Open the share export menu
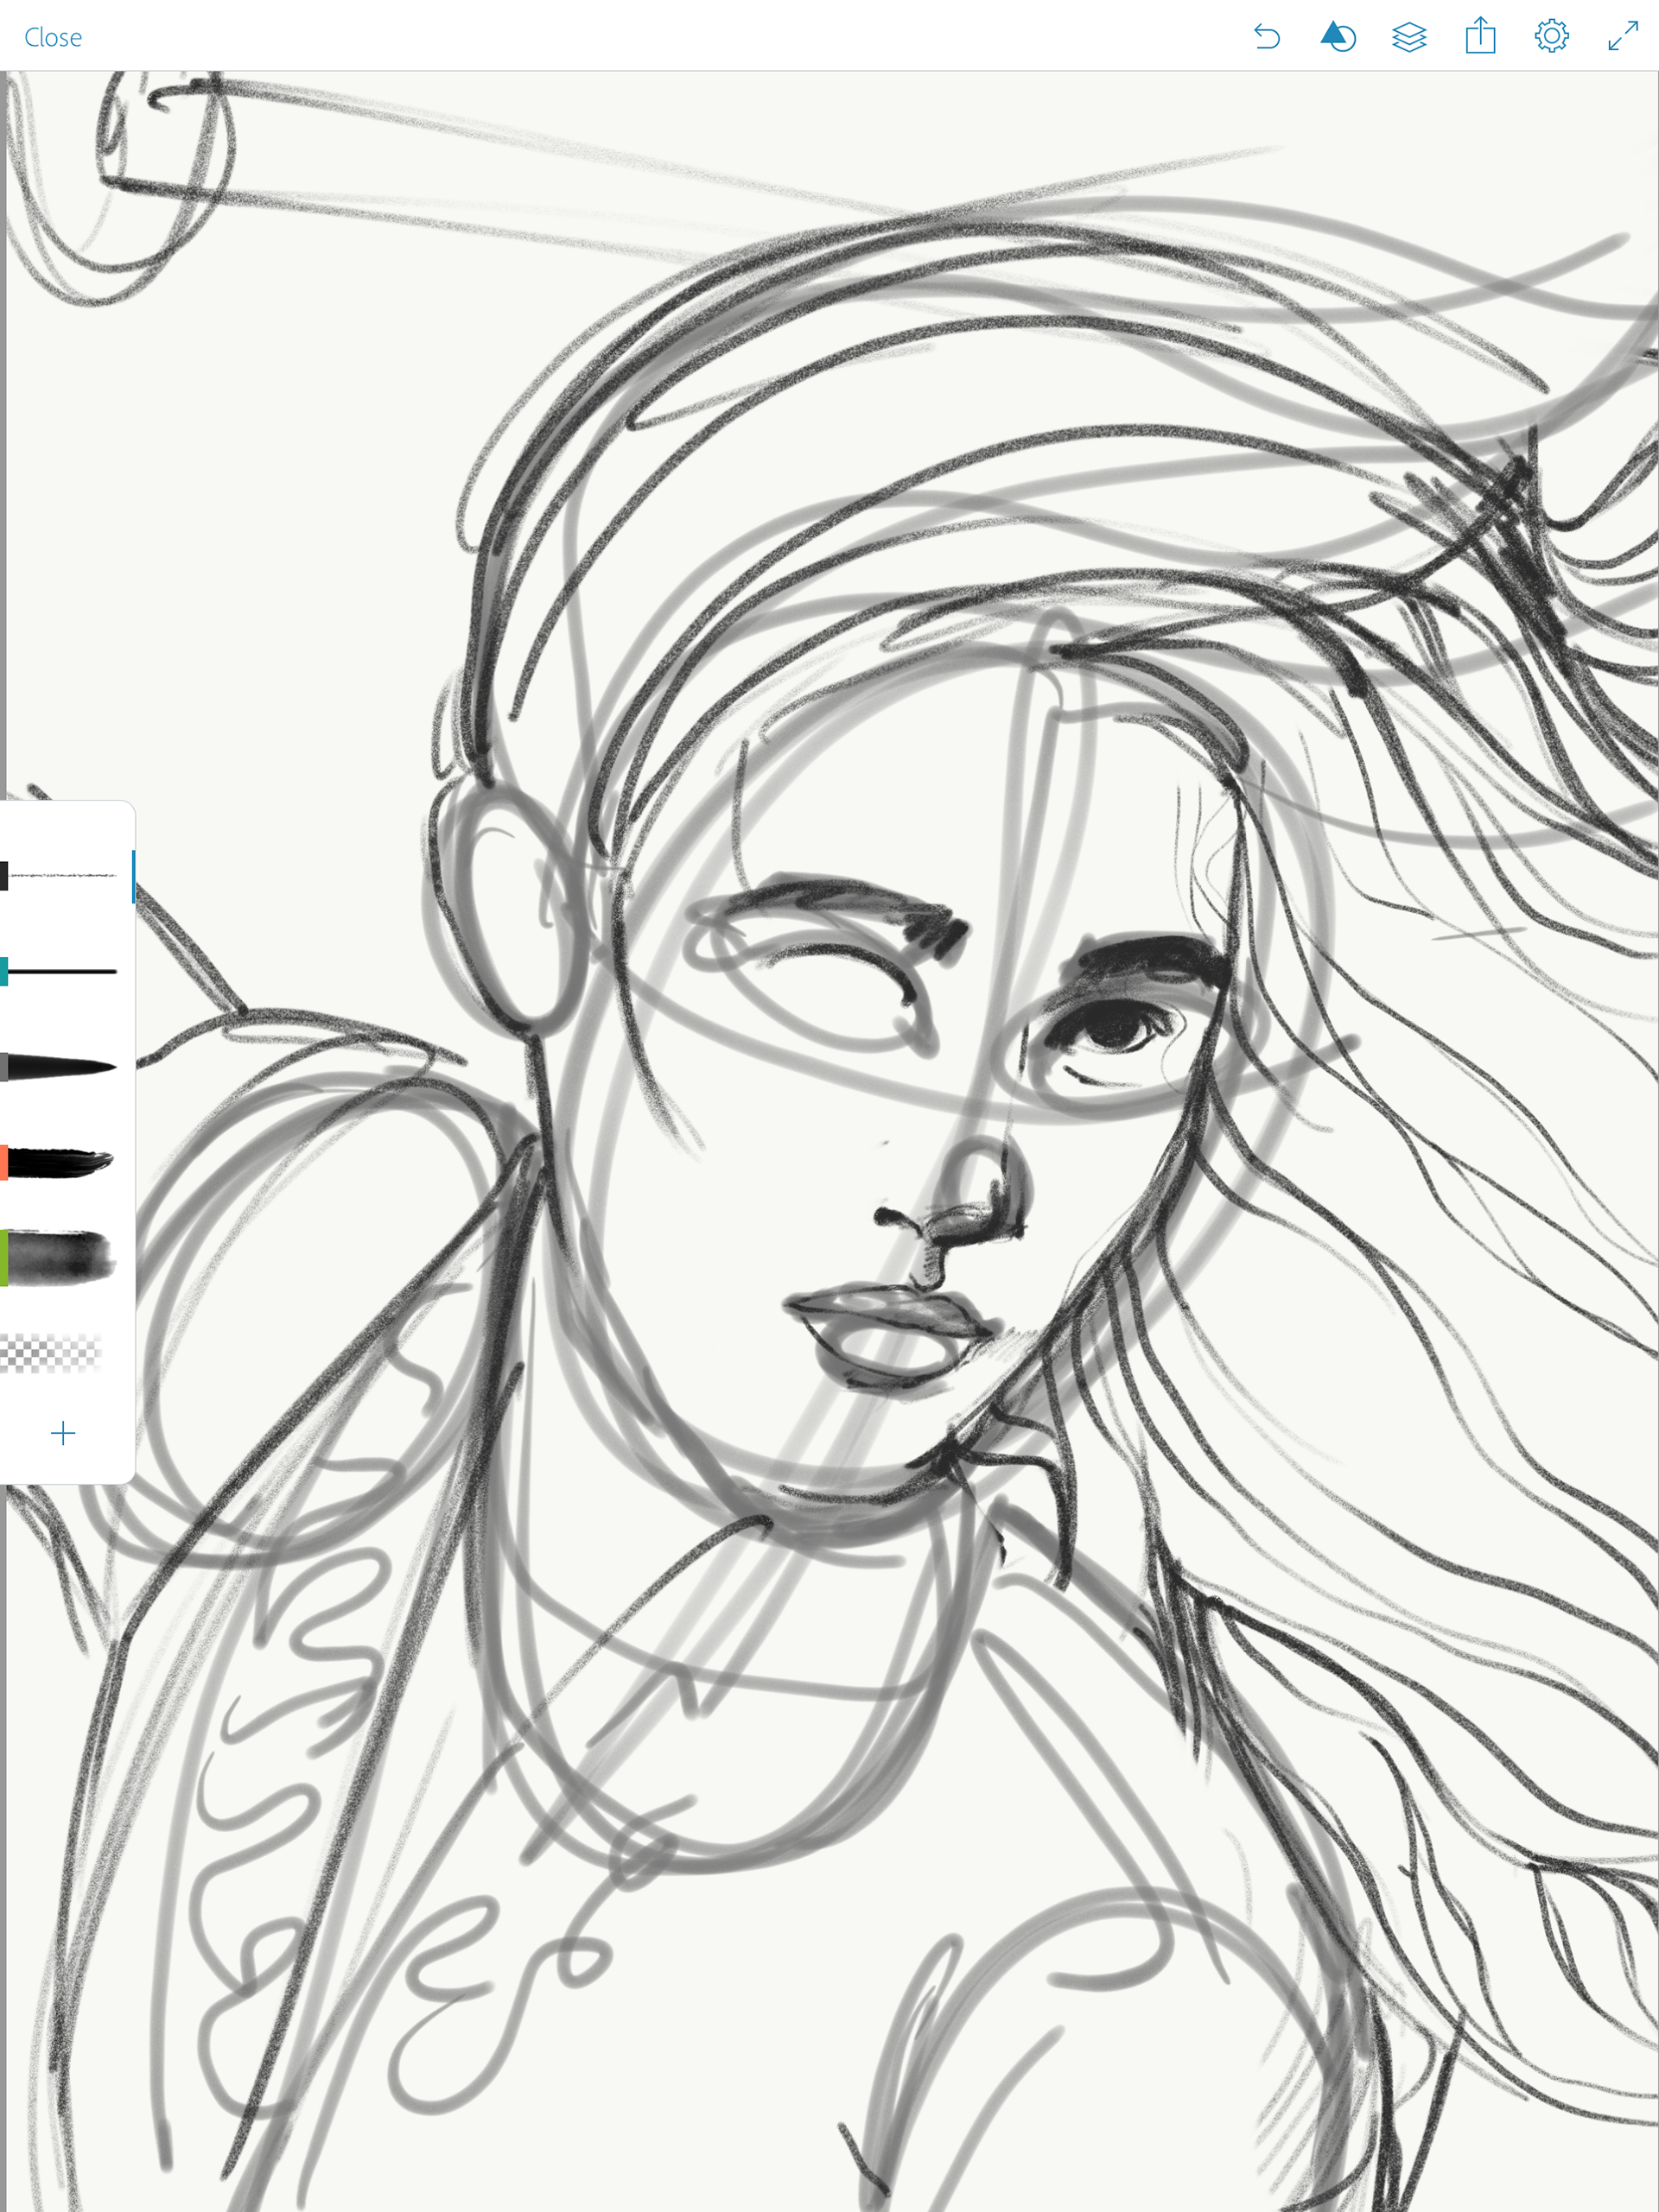Viewport: 1659px width, 2212px height. pyautogui.click(x=1480, y=35)
